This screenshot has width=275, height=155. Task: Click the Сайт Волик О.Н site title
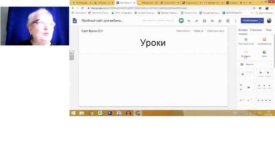coord(92,31)
